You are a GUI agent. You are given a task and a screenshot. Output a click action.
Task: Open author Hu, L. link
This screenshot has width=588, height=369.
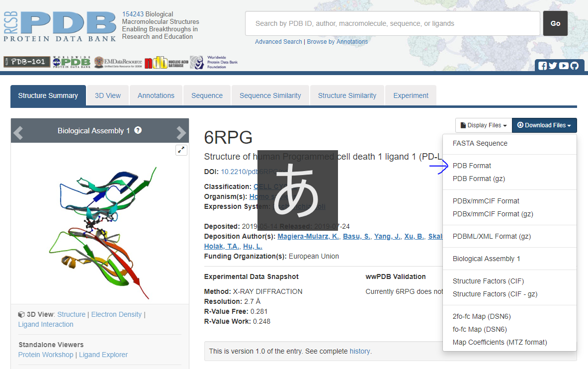(252, 246)
